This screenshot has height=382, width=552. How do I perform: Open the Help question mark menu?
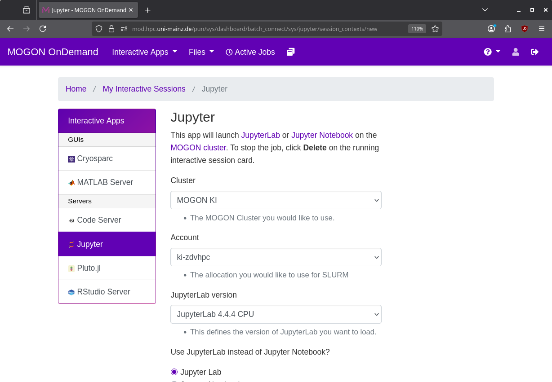[492, 52]
